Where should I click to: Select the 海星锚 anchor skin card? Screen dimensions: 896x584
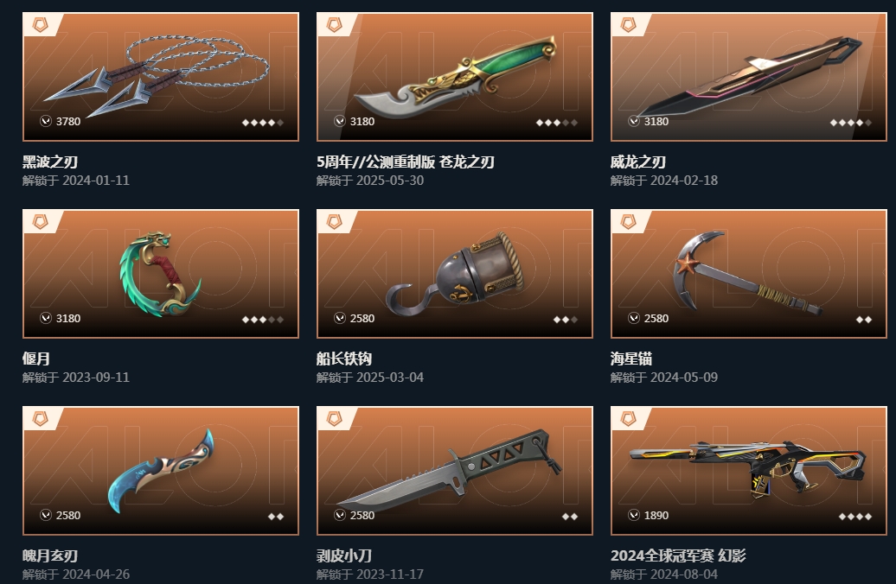749,274
